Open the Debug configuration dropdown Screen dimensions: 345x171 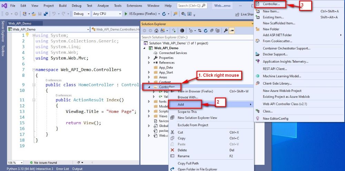pyautogui.click(x=82, y=14)
